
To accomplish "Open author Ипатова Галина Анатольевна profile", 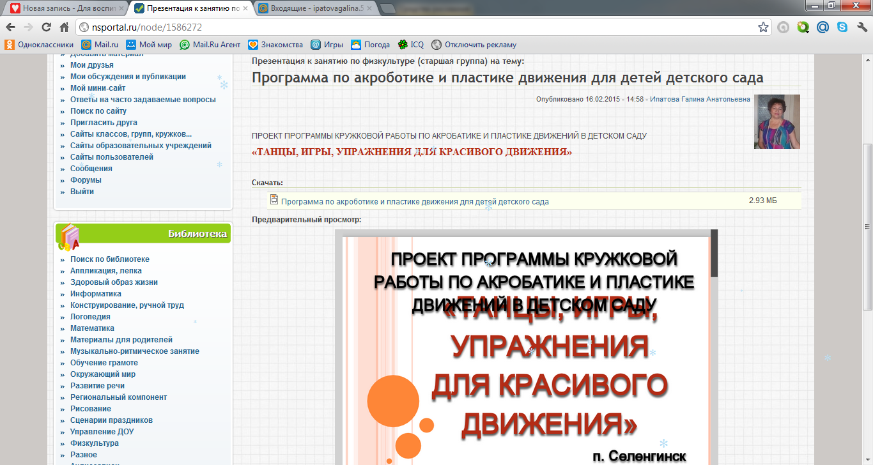I will 700,99.
